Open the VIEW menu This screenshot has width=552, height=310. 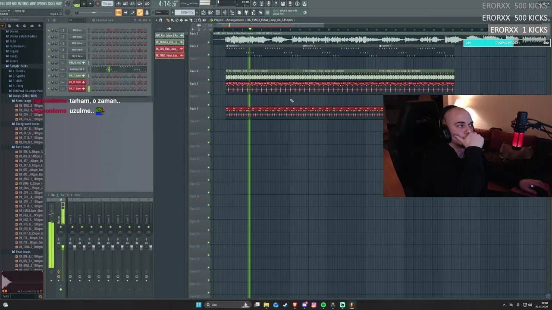tap(33, 3)
